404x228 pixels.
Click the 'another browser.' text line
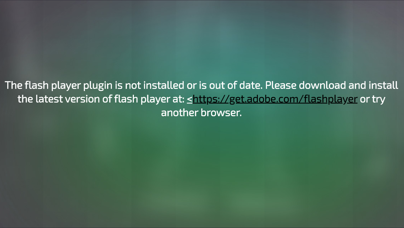click(201, 113)
